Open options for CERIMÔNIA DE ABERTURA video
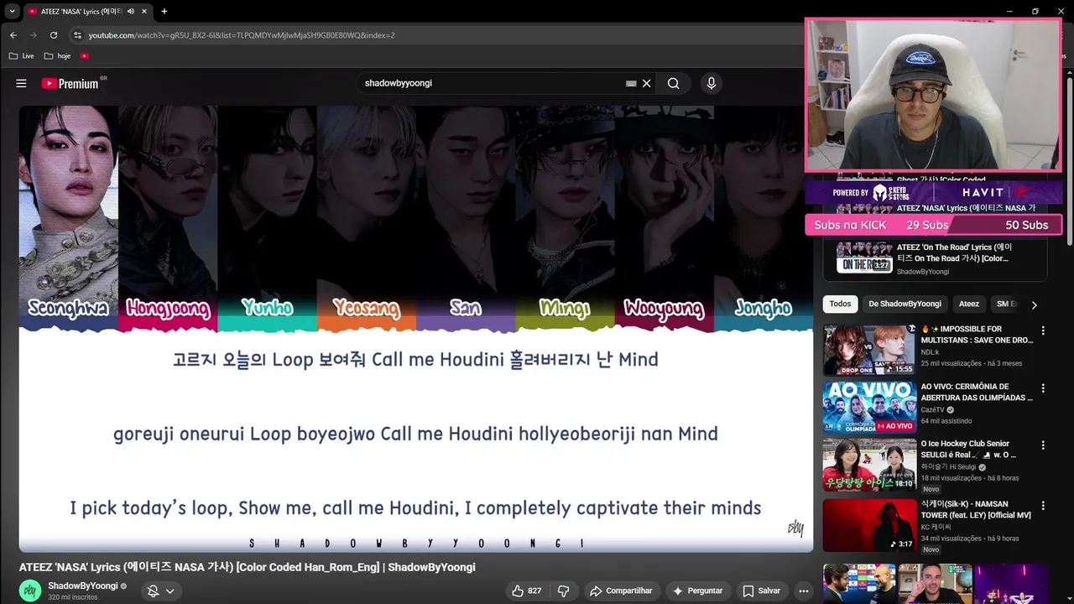Viewport: 1074px width, 604px height. (x=1043, y=388)
